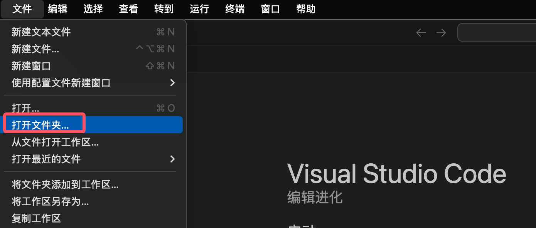Open the 选择 menu
Viewport: 536px width, 228px height.
93,9
